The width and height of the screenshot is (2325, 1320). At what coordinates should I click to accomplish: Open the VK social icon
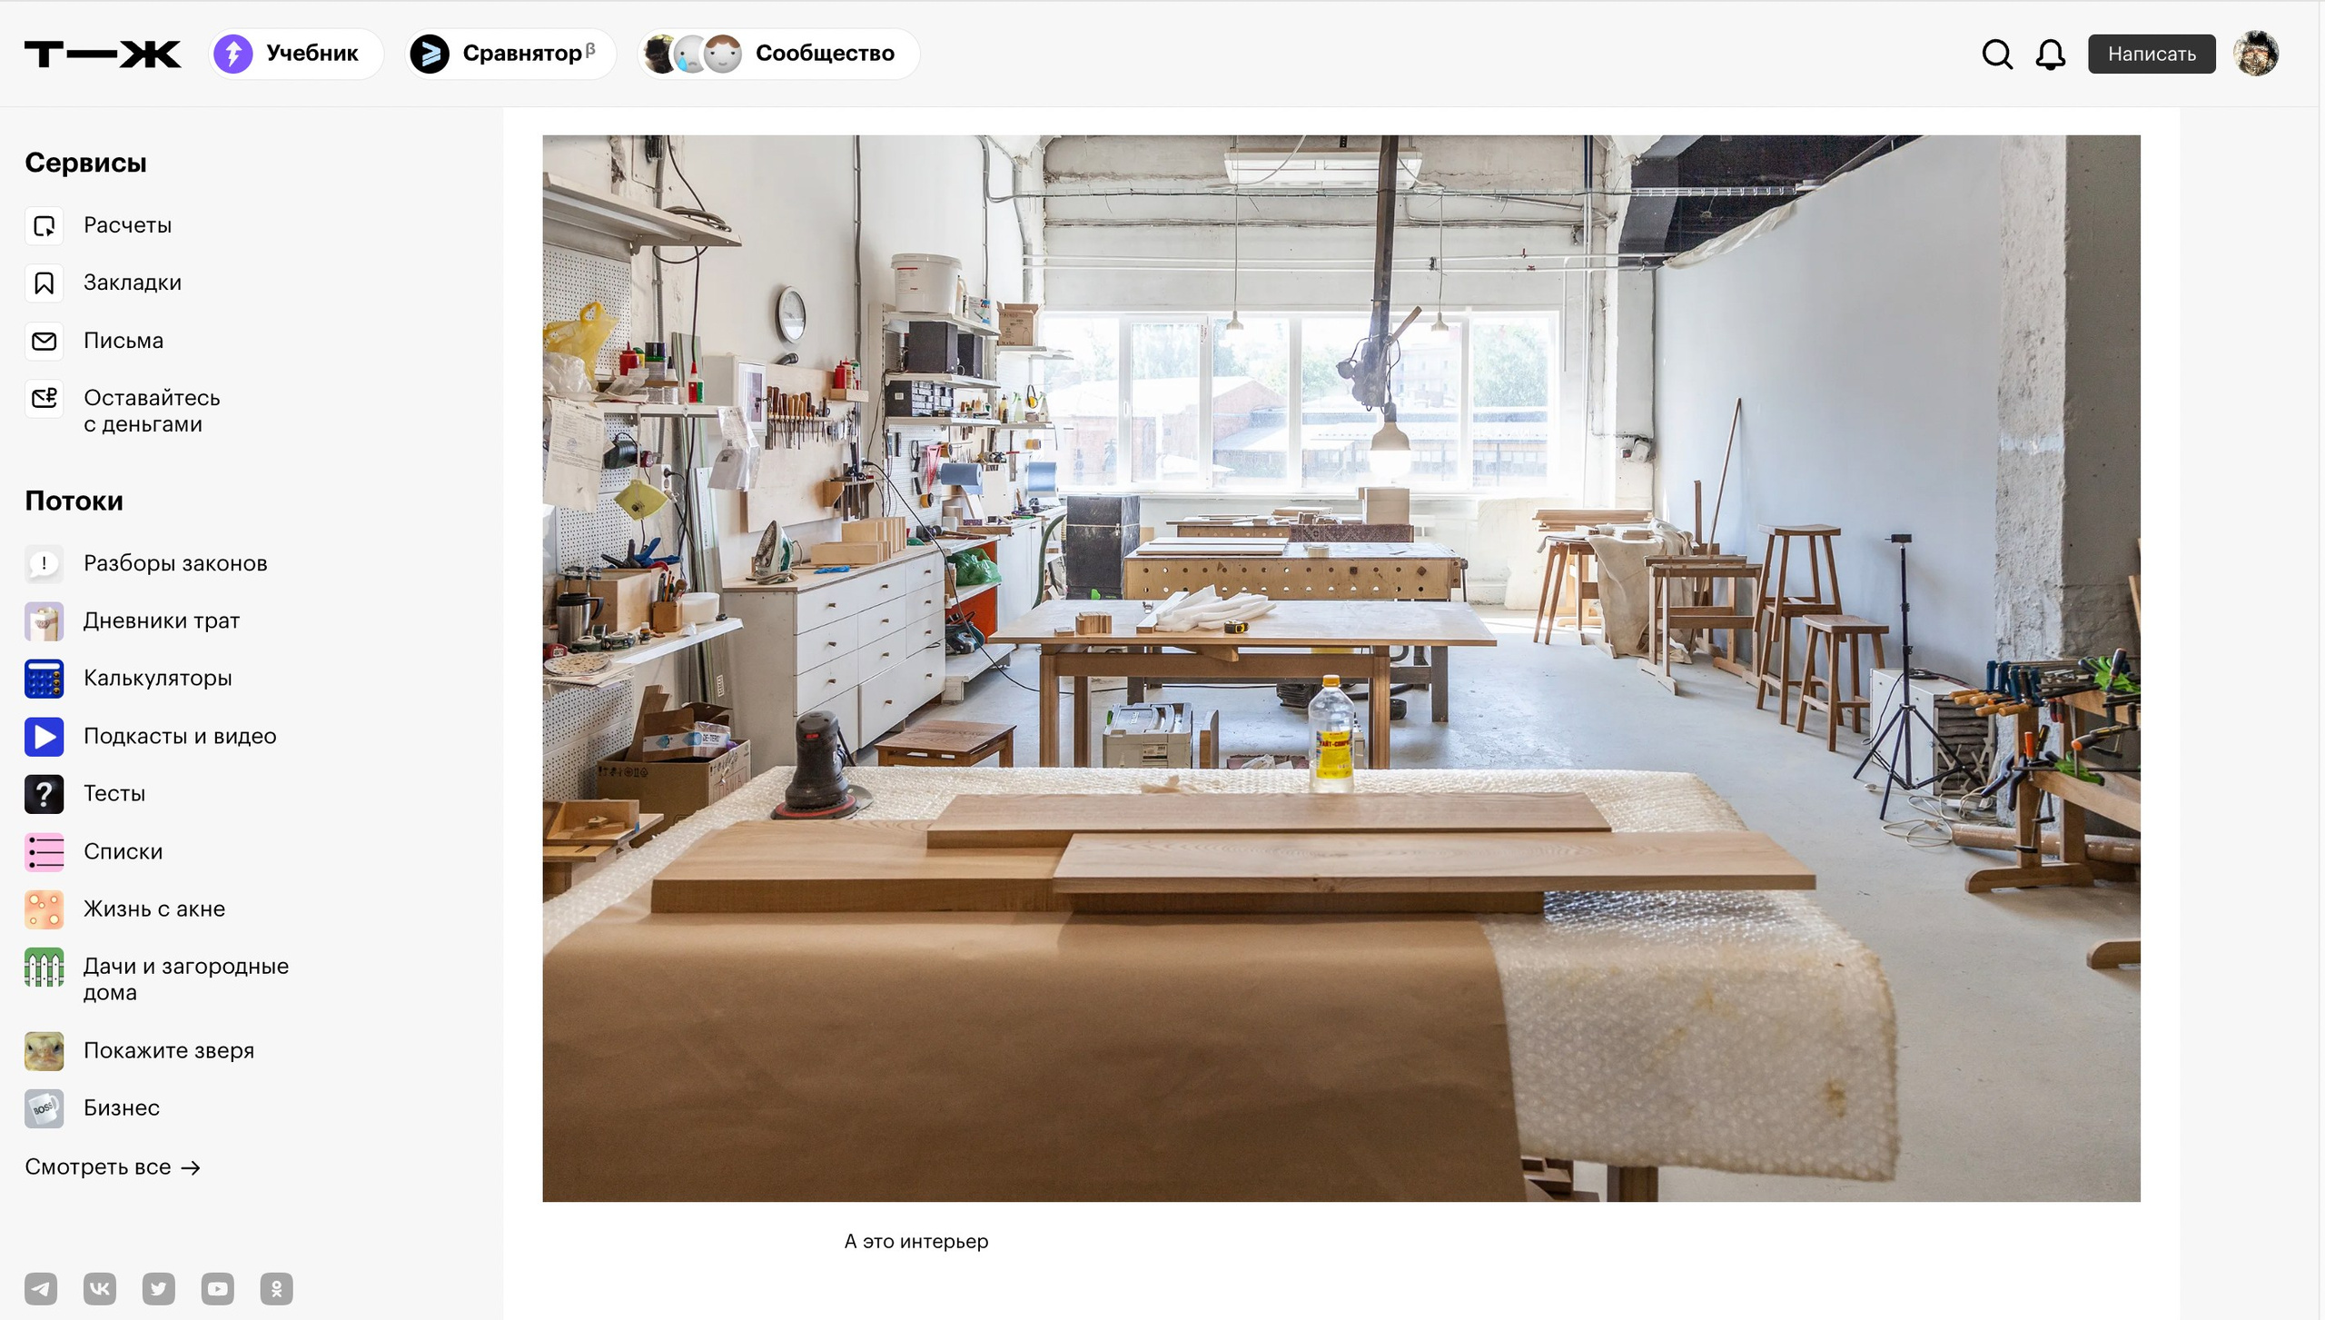click(x=100, y=1288)
